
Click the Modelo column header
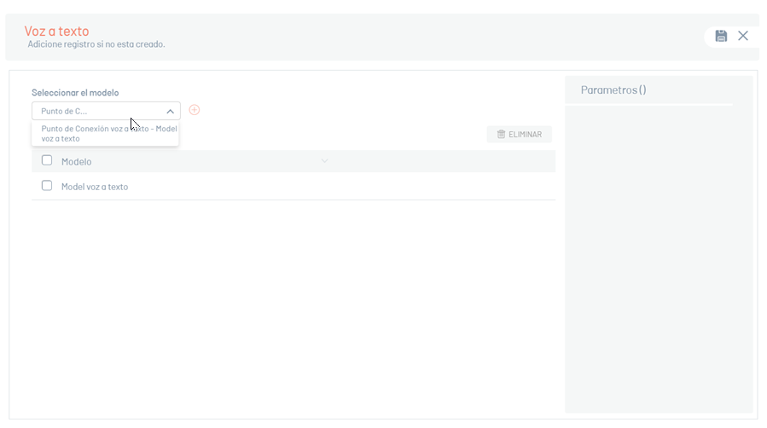pos(76,162)
